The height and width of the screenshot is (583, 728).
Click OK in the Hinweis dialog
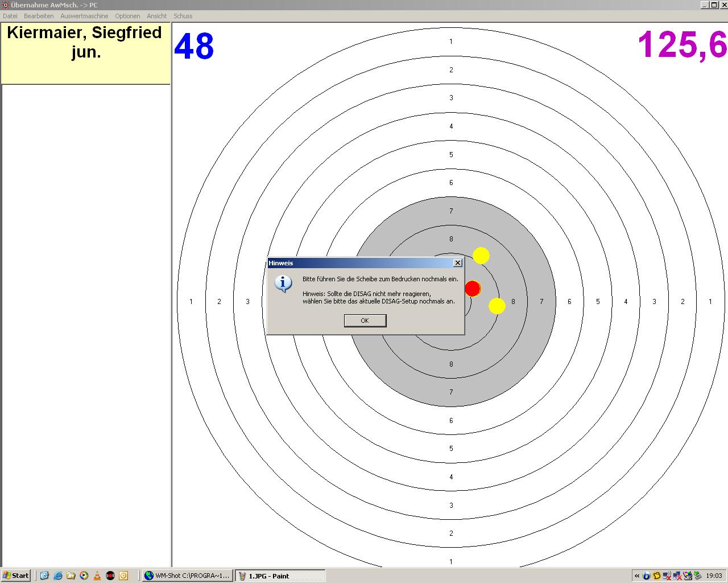pos(365,321)
